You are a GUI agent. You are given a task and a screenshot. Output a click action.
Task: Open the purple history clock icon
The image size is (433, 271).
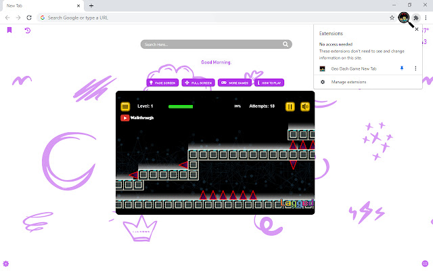(28, 30)
